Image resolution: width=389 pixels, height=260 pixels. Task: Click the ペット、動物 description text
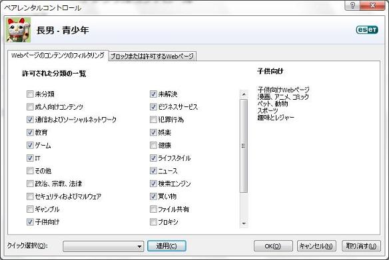click(x=272, y=104)
